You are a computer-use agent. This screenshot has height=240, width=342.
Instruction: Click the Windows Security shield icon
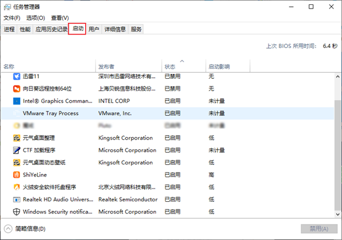(x=17, y=212)
